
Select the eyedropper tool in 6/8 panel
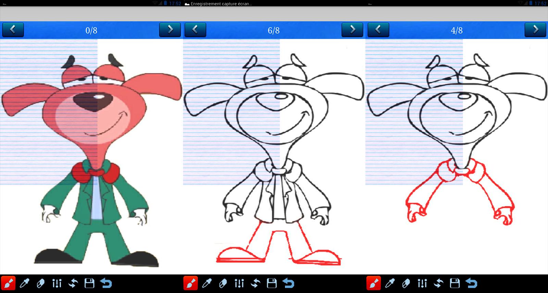tap(207, 283)
